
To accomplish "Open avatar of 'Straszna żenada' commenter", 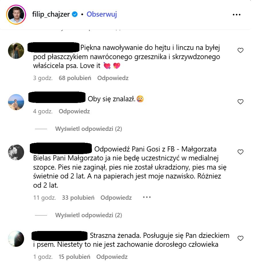I will [16, 239].
